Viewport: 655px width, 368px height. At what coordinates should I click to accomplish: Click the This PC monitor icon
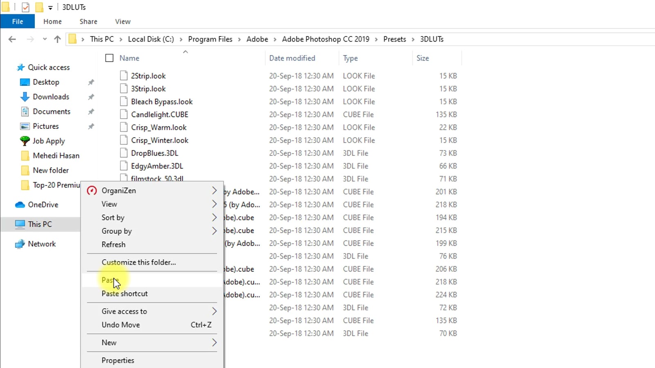pos(20,224)
